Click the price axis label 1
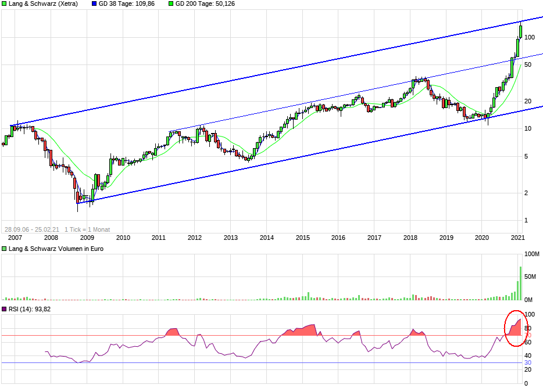543x388 pixels. pyautogui.click(x=526, y=221)
